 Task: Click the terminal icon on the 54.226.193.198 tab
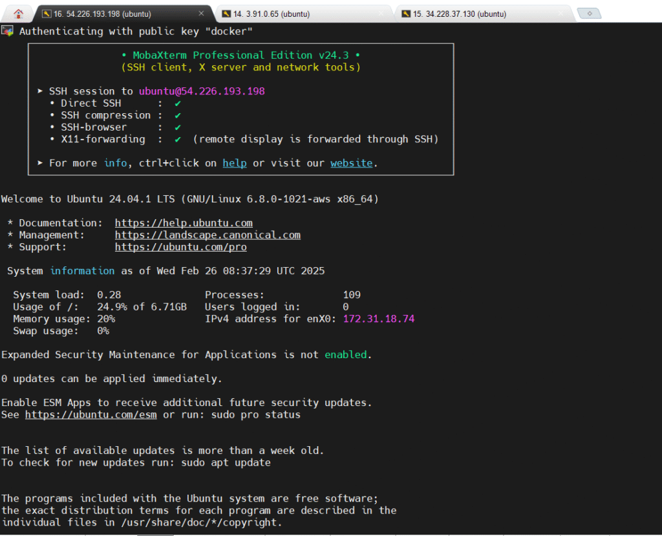point(46,14)
